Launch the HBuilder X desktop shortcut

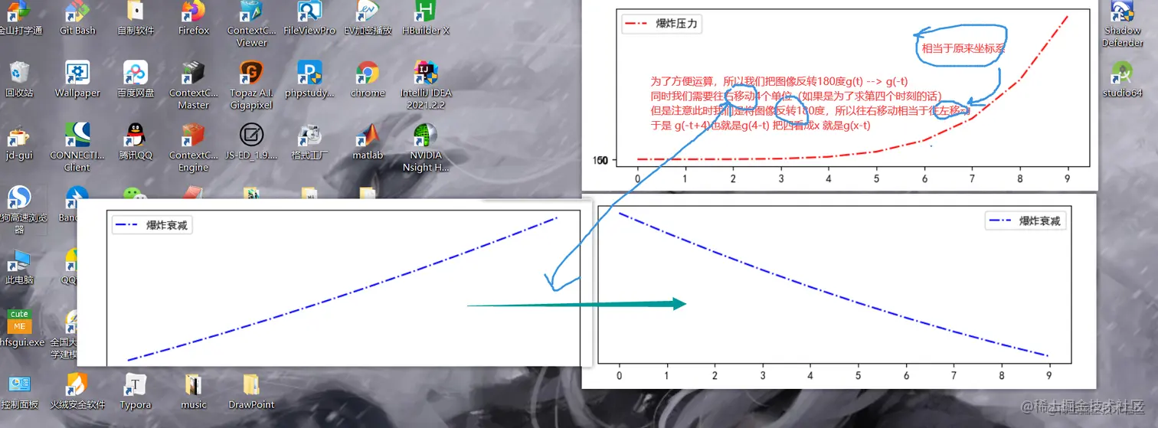click(x=426, y=18)
